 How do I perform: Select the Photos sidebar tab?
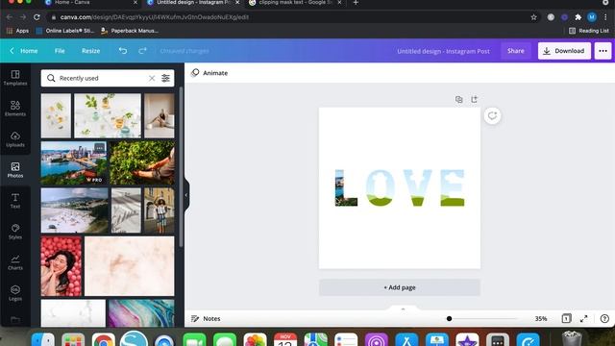[15, 170]
